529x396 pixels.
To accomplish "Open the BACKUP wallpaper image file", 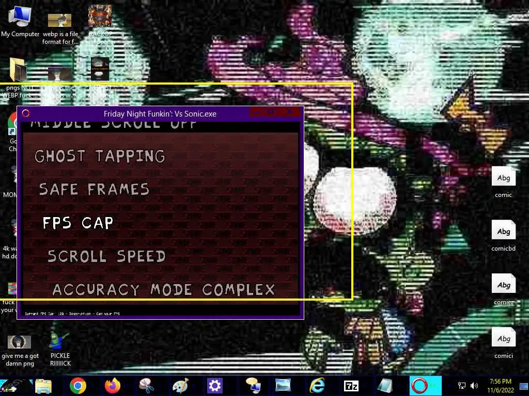I will [x=100, y=25].
